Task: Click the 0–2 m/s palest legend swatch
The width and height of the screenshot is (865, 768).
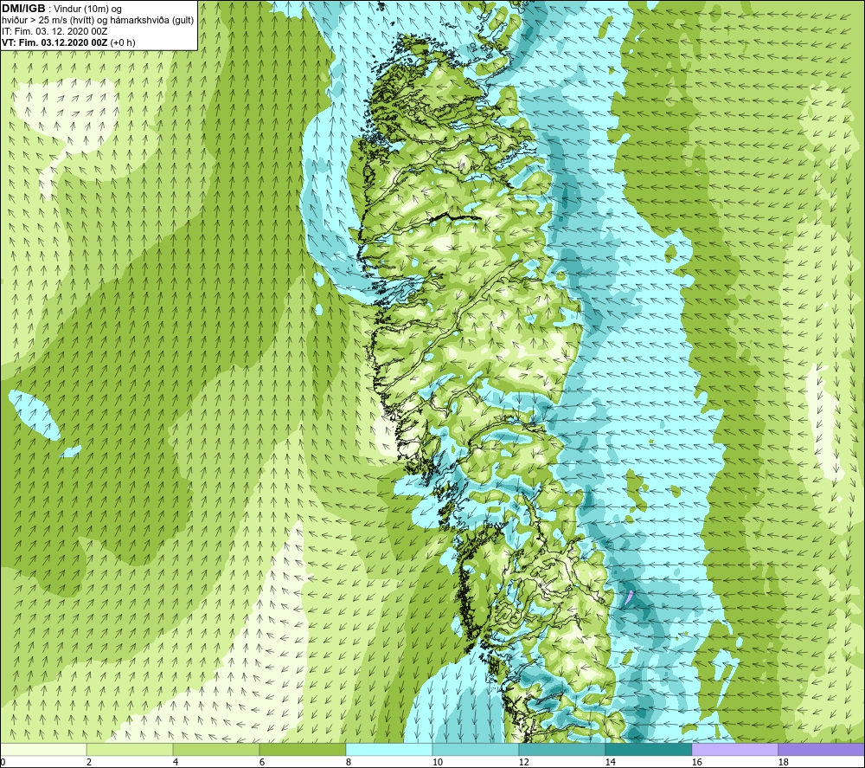Action: pyautogui.click(x=43, y=749)
